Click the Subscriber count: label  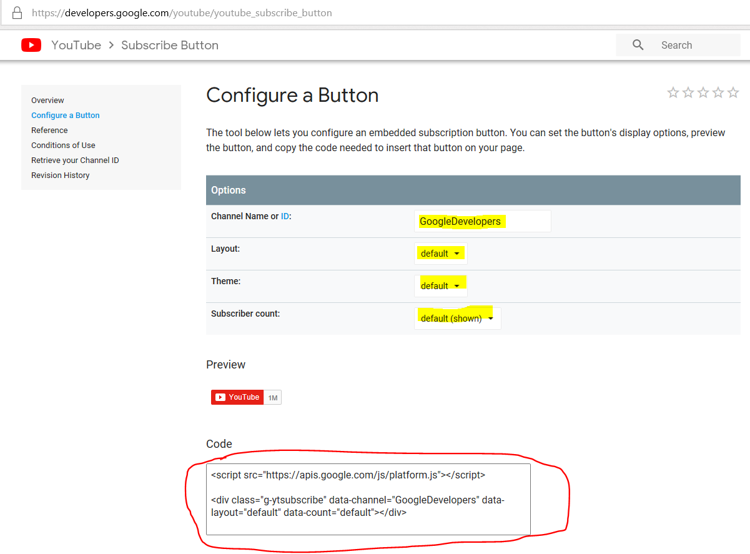tap(245, 314)
